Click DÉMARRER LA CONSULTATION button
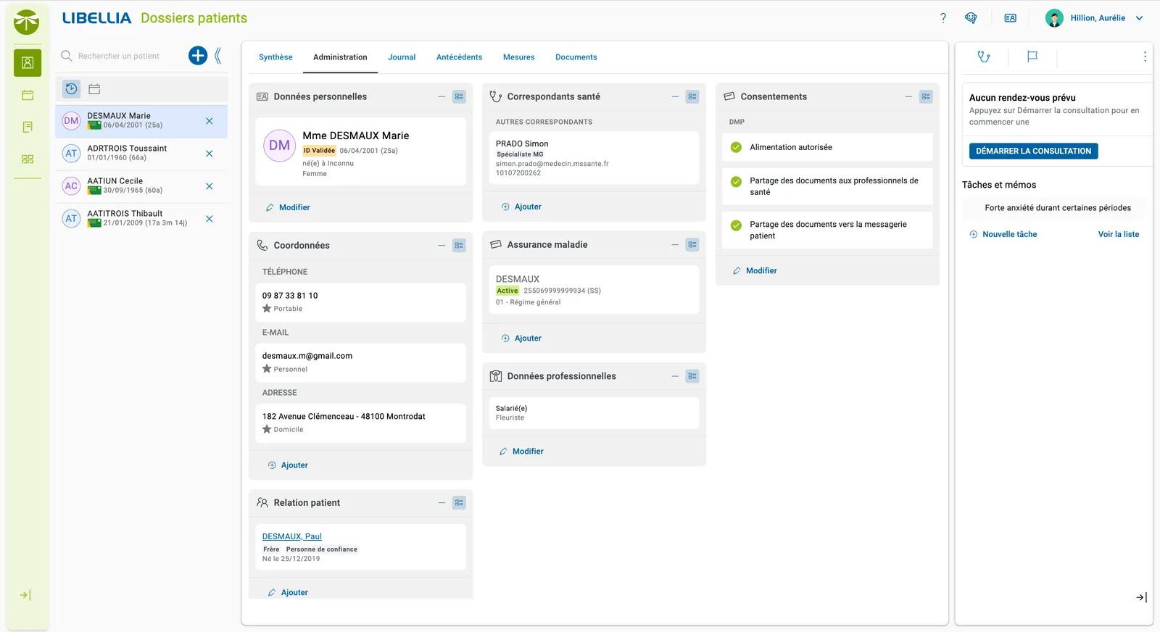 click(1033, 151)
